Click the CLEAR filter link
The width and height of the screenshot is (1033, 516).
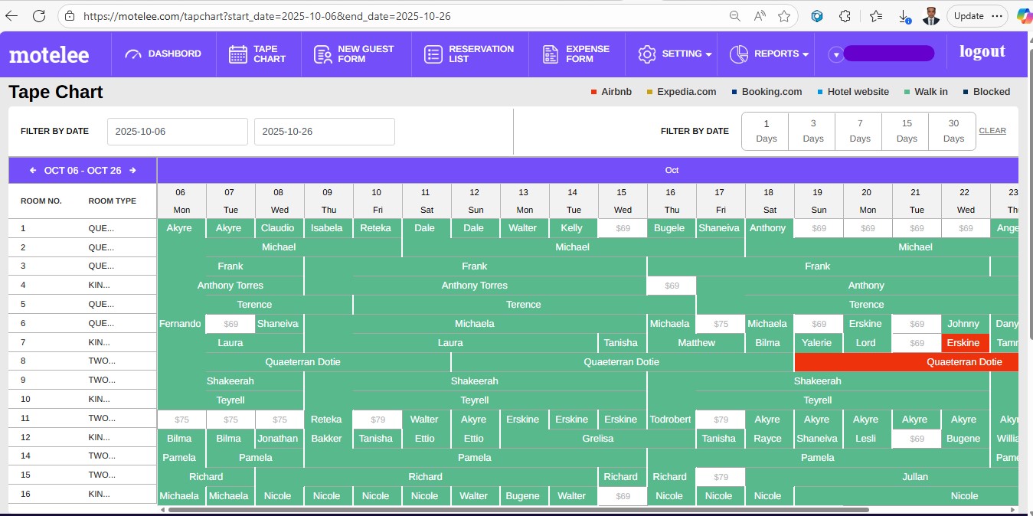click(992, 131)
